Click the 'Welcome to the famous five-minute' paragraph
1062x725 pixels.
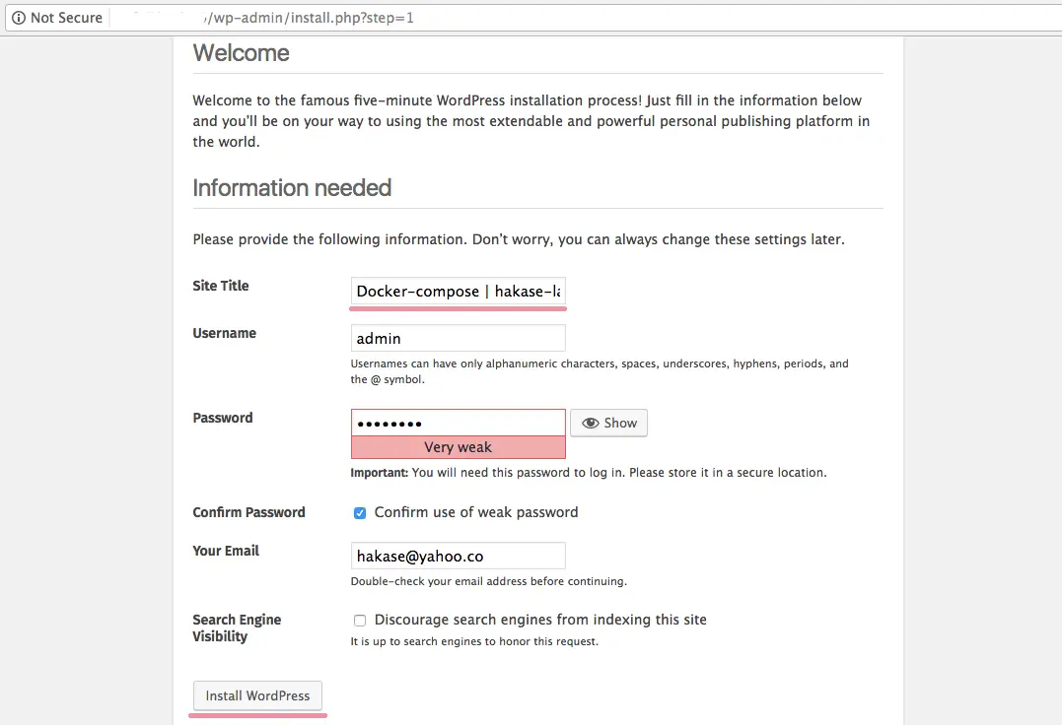[531, 121]
